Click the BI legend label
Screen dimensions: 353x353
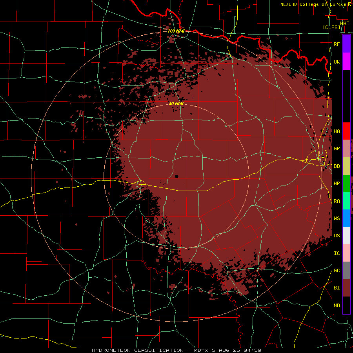(x=337, y=288)
